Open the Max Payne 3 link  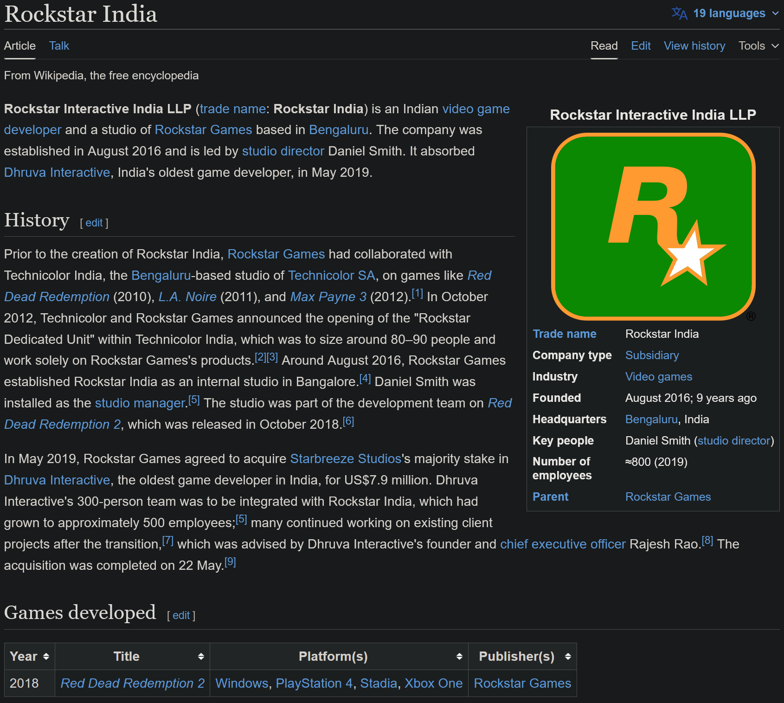coord(328,297)
